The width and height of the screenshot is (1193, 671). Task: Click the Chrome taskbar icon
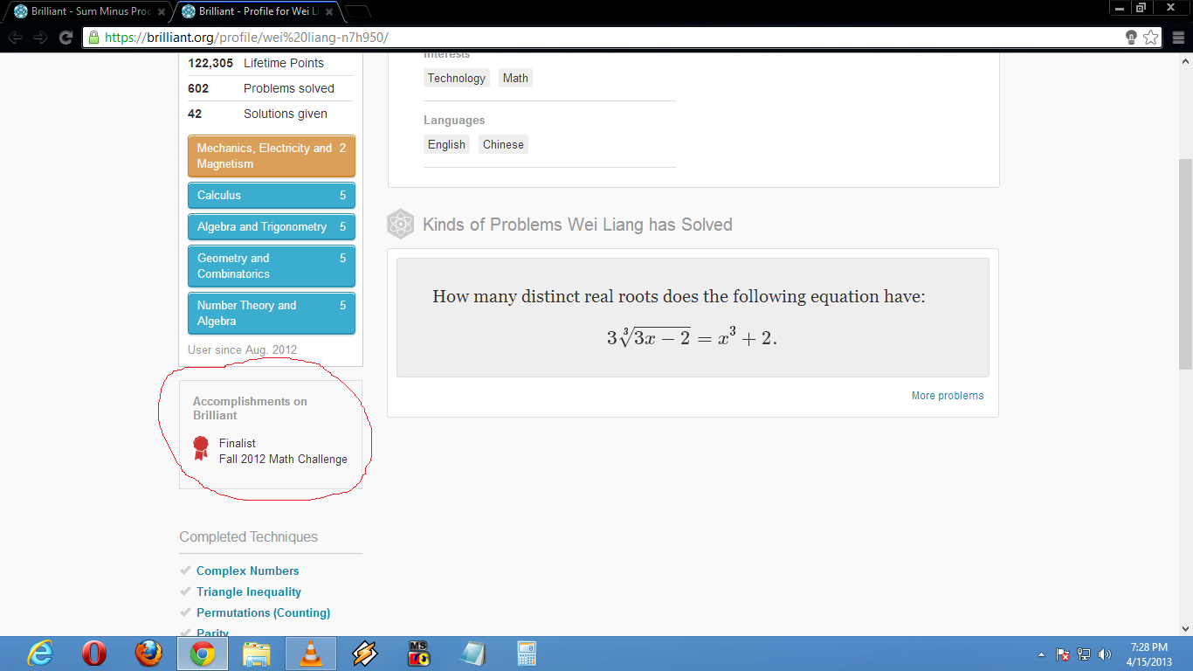203,654
